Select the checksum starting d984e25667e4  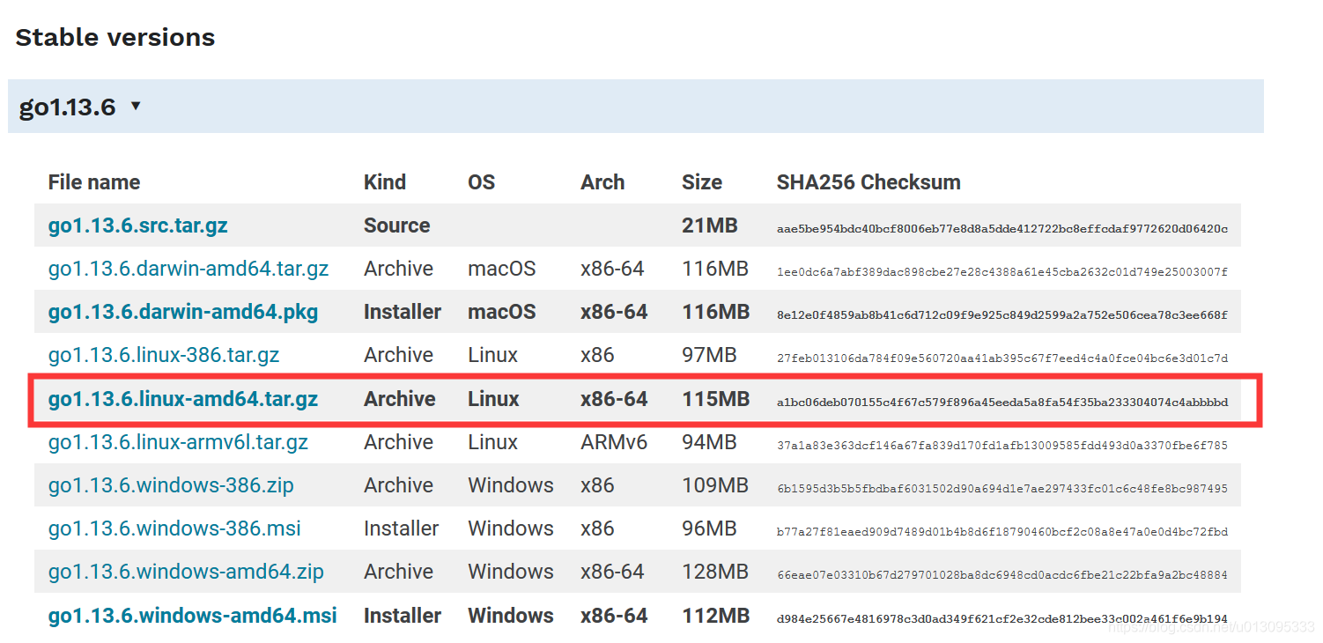click(1002, 617)
